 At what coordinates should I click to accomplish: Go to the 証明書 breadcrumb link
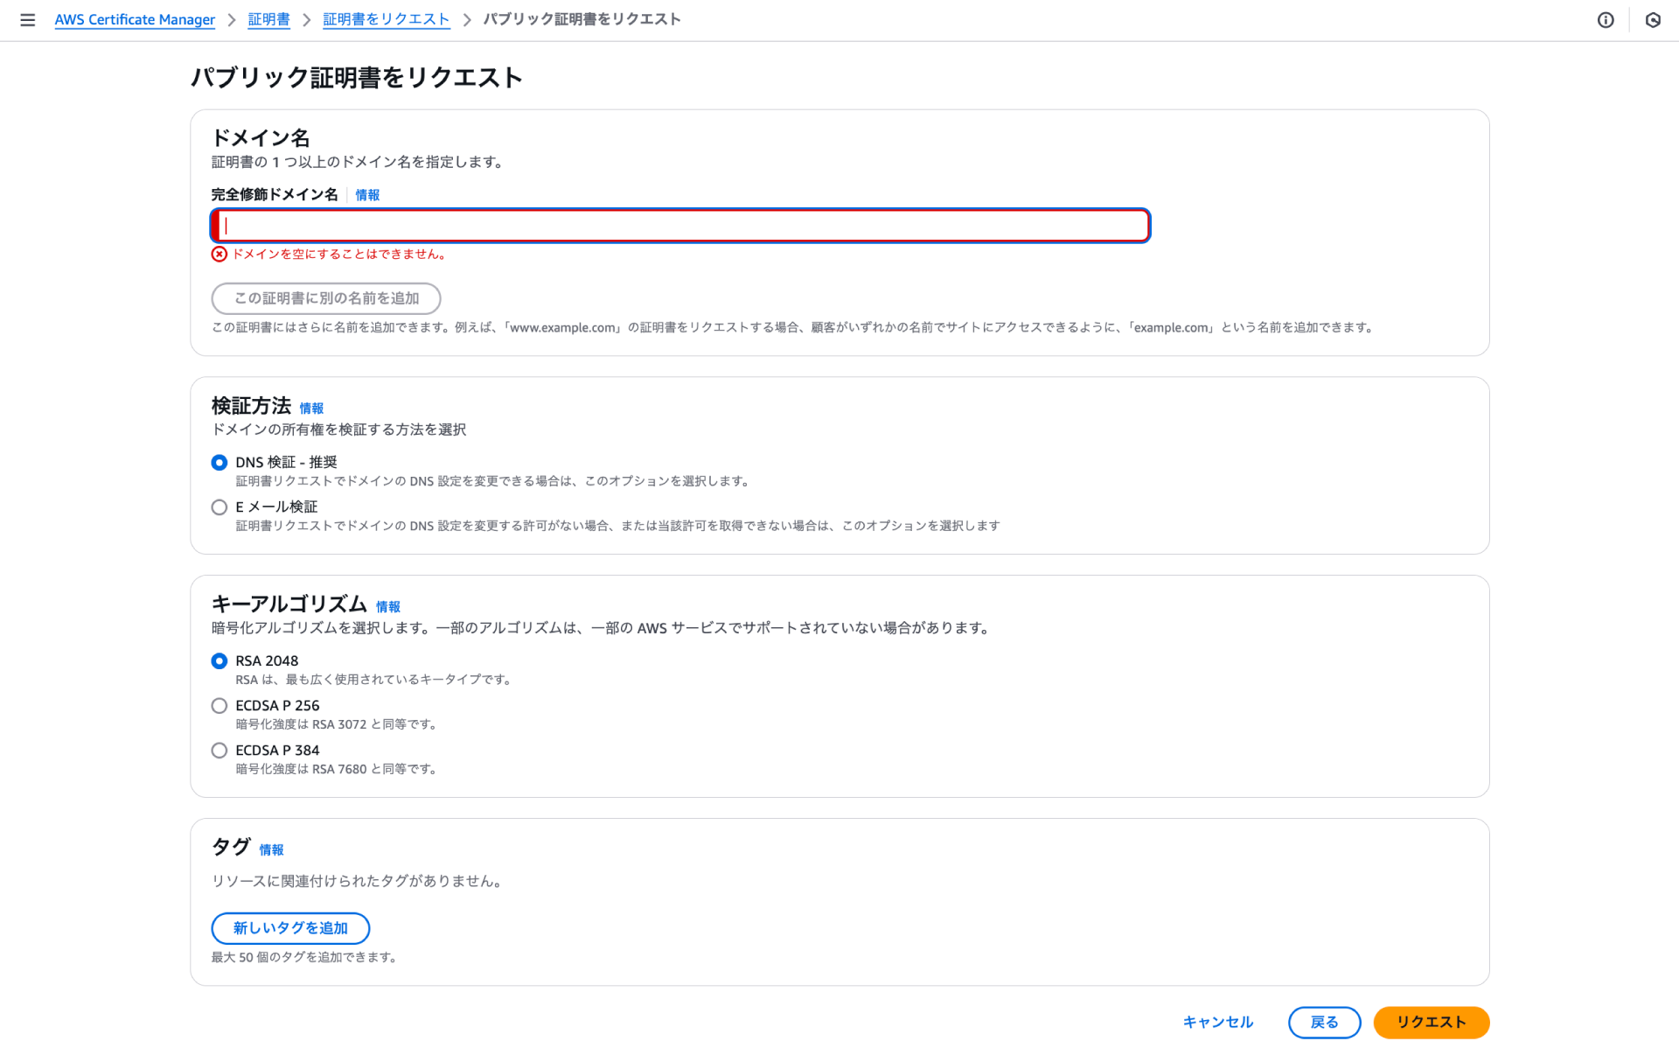(x=268, y=19)
